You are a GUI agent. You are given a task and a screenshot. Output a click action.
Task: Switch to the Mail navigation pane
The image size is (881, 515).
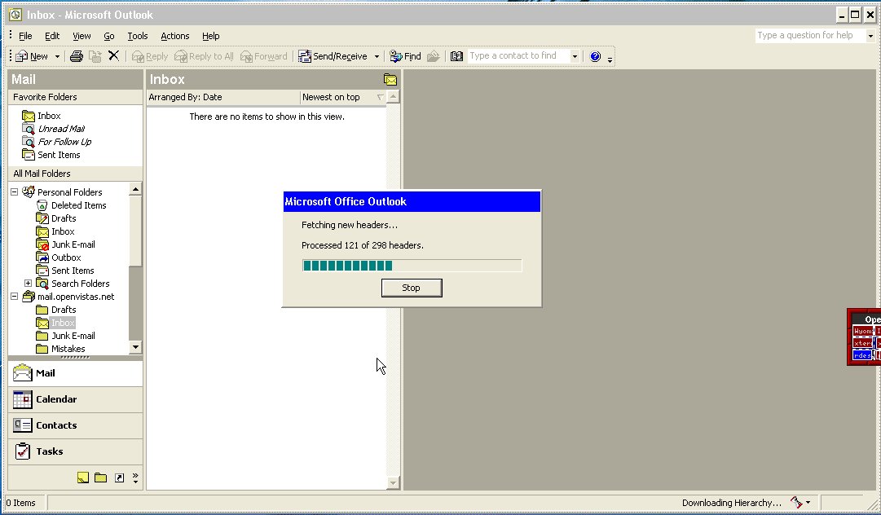[x=75, y=373]
